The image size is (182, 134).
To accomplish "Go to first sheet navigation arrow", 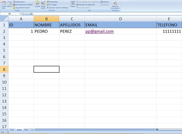I will tap(1, 129).
